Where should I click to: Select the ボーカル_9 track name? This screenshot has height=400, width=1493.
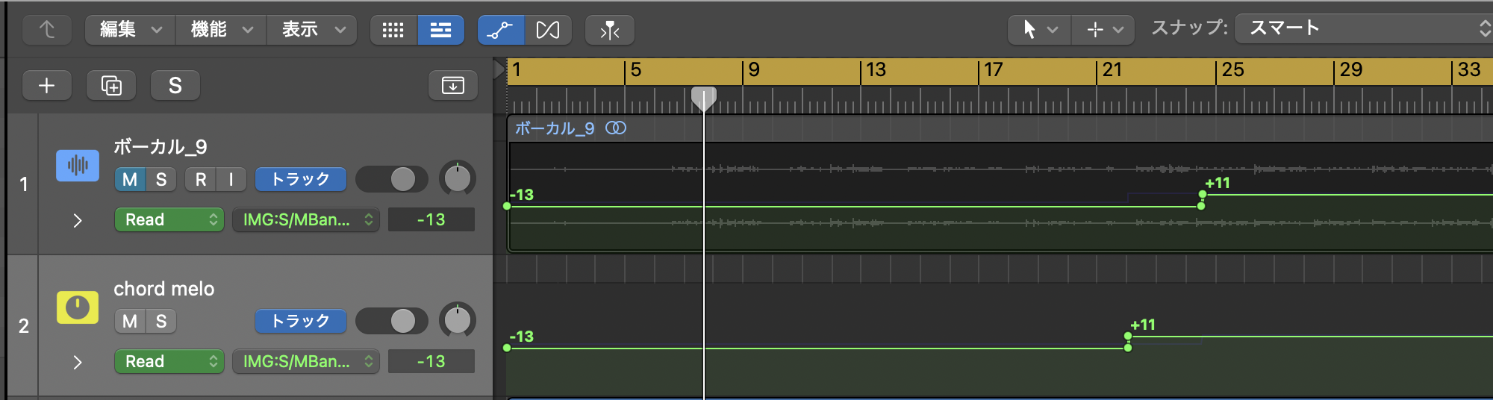(160, 146)
